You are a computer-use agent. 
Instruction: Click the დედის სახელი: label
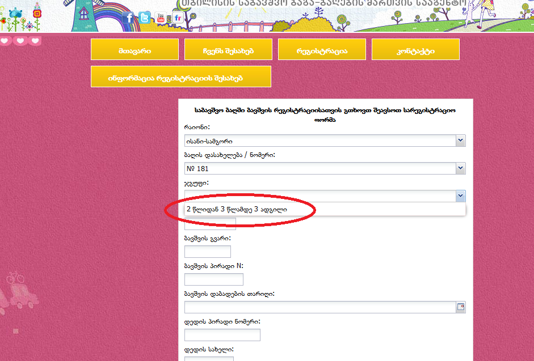point(209,350)
